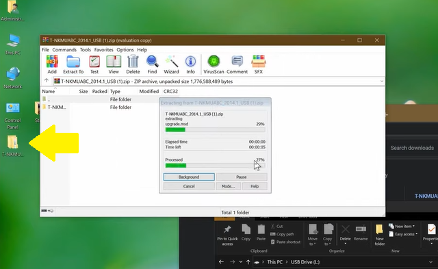Viewport: 438px width, 269px height.
Task: Open the File menu in WinRAR
Action: tap(45, 50)
